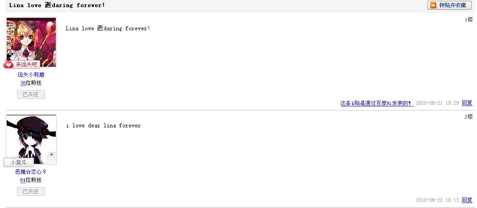Open the 这条i贴是通过百度Hi发表的 link

[377, 103]
